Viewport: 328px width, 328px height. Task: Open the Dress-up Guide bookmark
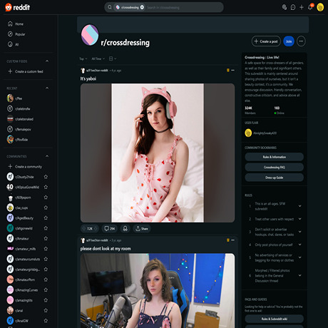[x=275, y=178]
